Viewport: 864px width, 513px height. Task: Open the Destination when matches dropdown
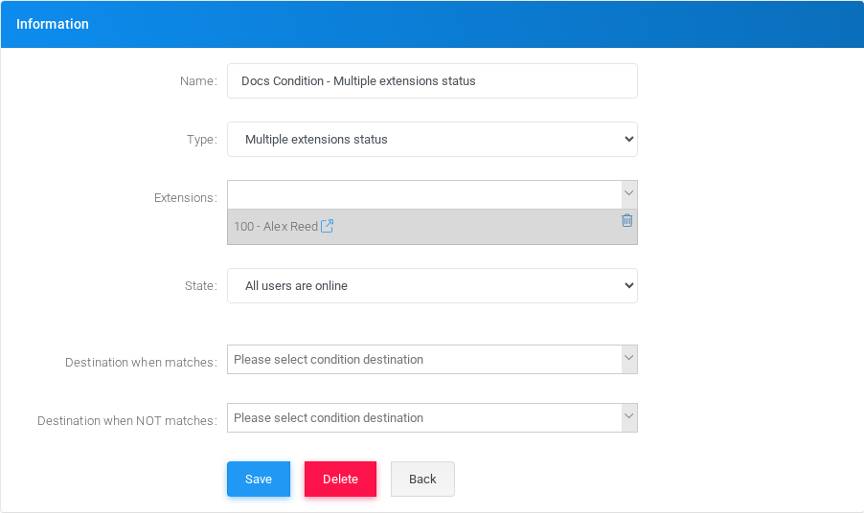tap(432, 360)
